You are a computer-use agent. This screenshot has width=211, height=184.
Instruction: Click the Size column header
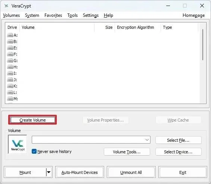[105, 27]
